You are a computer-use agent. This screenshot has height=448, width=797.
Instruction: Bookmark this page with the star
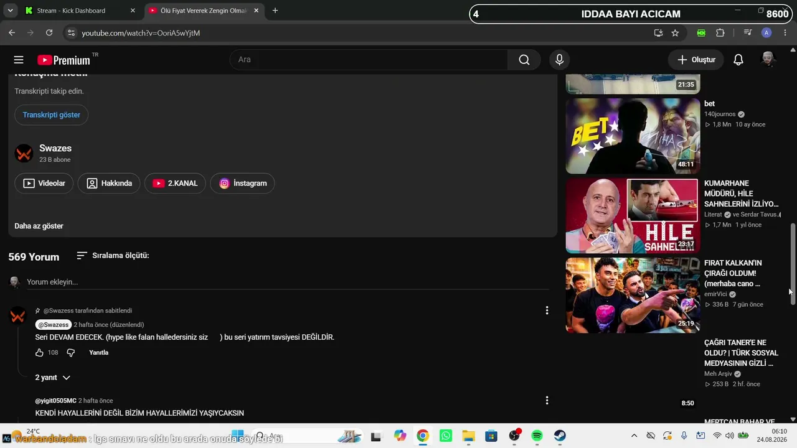(x=675, y=33)
